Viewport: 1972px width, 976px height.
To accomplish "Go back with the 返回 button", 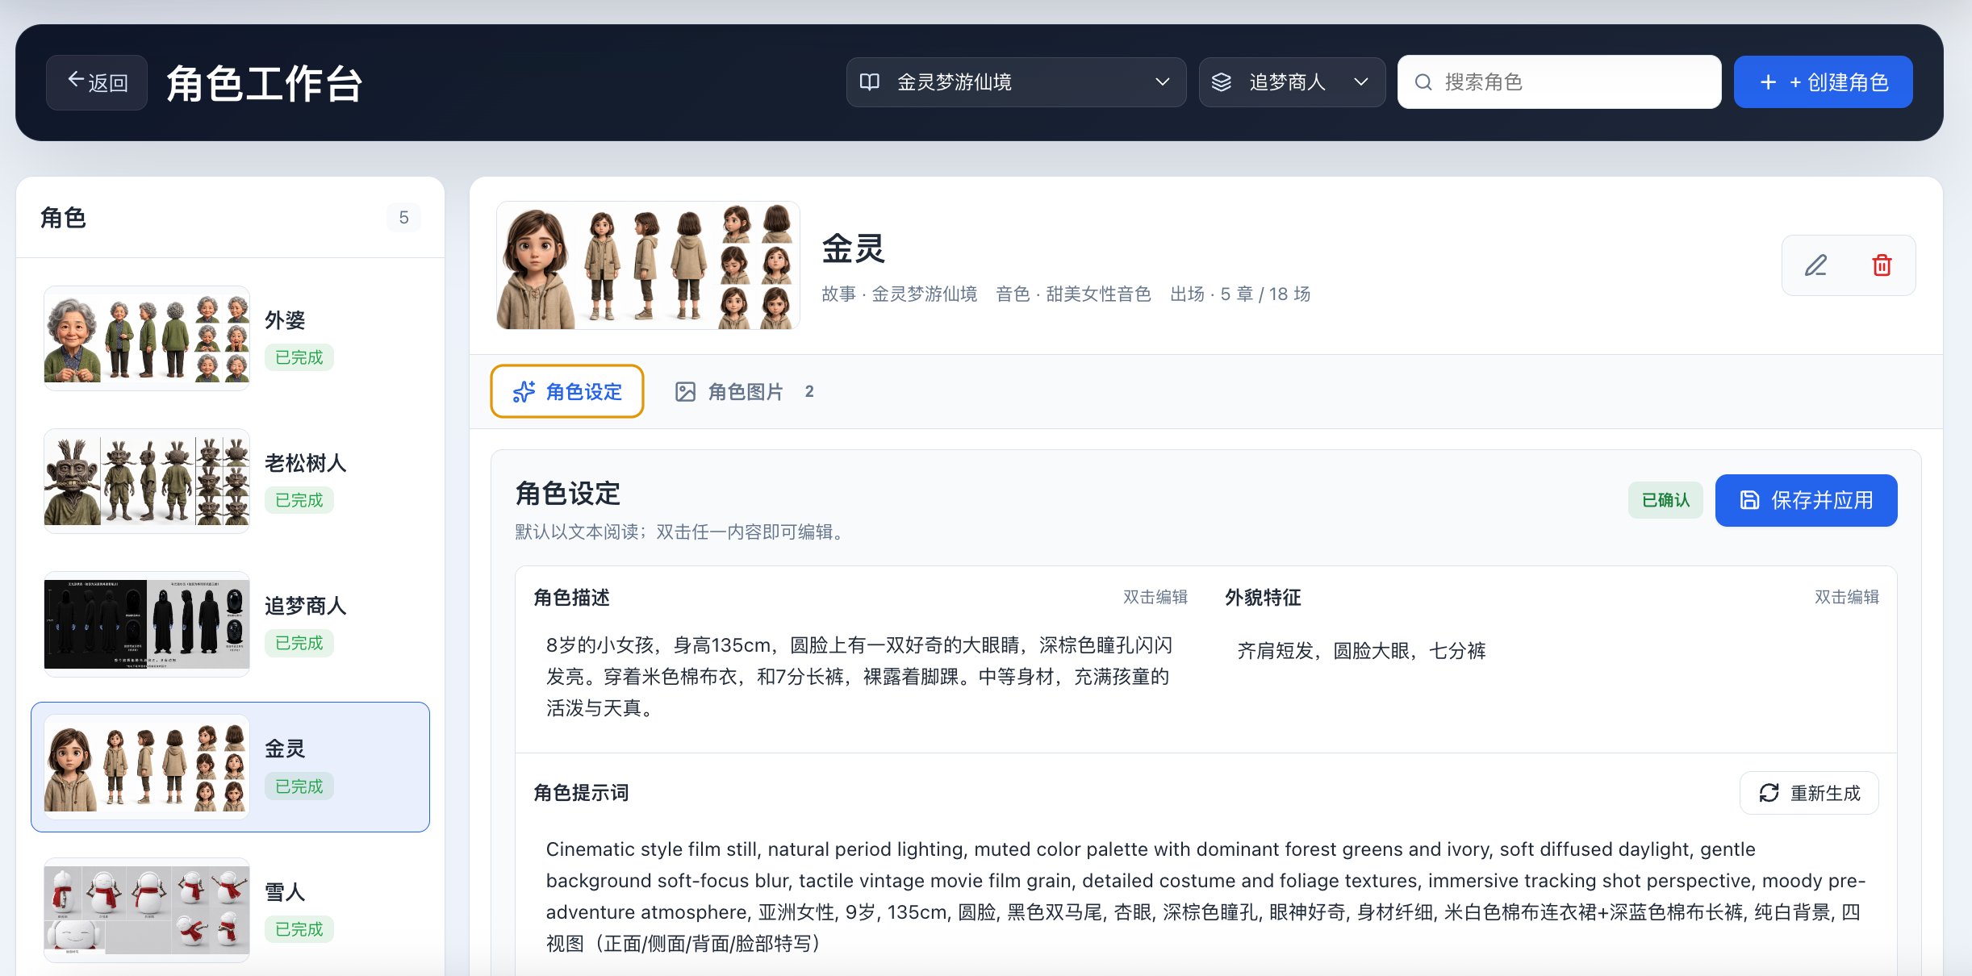I will (97, 82).
